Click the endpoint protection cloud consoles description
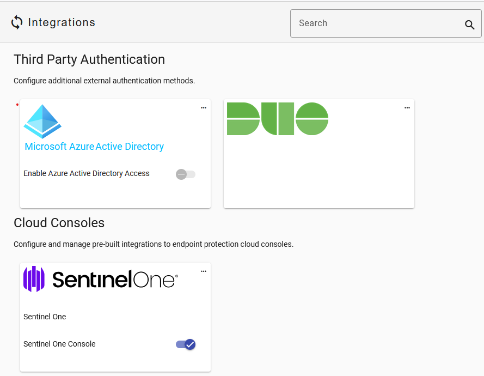This screenshot has width=484, height=376. tap(154, 244)
